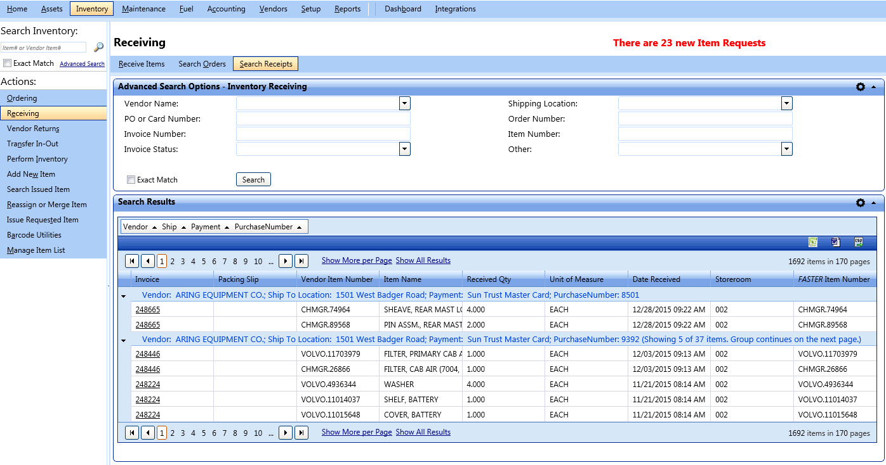This screenshot has width=886, height=465.
Task: Click the Order Number field
Action: pyautogui.click(x=705, y=118)
